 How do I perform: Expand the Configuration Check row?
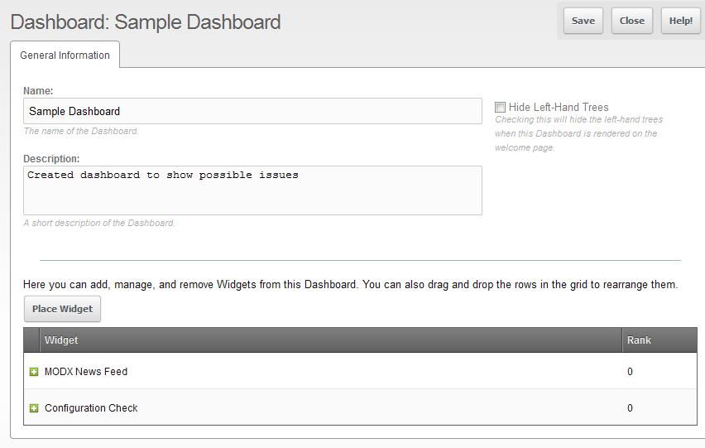tap(34, 408)
